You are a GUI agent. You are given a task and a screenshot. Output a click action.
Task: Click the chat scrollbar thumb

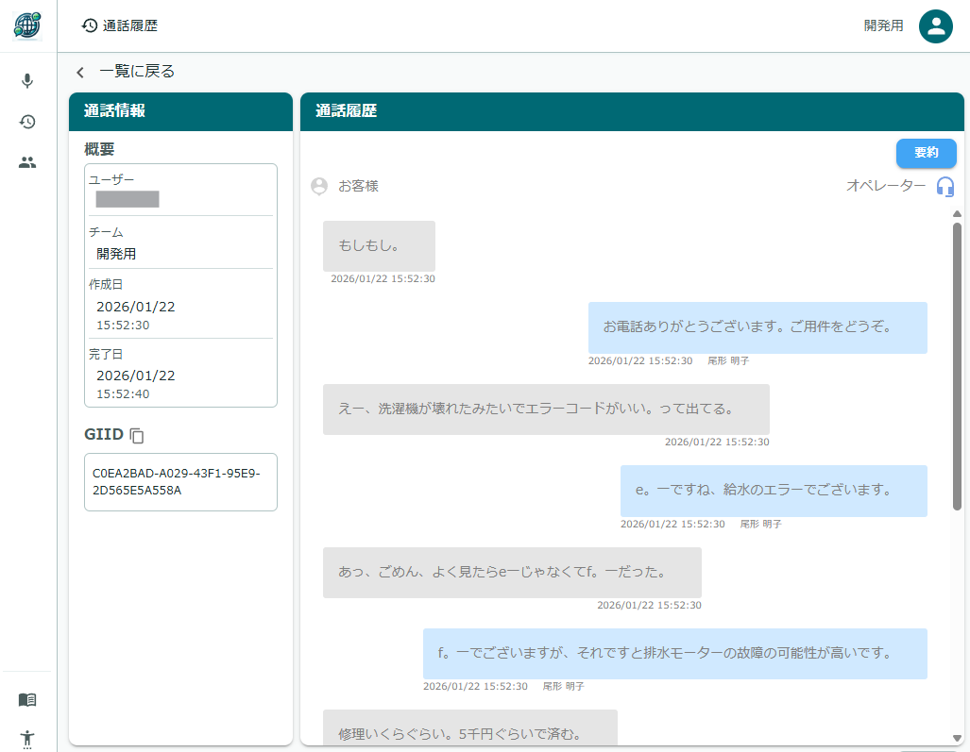[x=957, y=366]
